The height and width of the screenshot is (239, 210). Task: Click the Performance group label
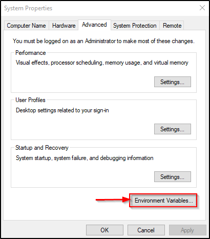[x=31, y=53]
